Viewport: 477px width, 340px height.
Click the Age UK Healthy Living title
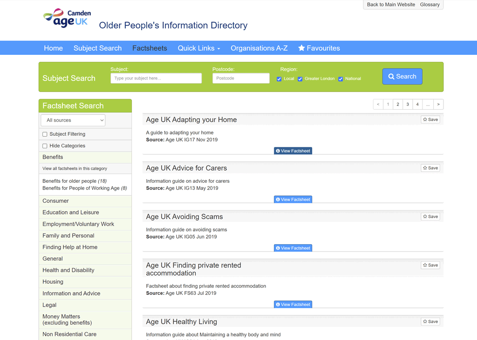click(x=182, y=321)
